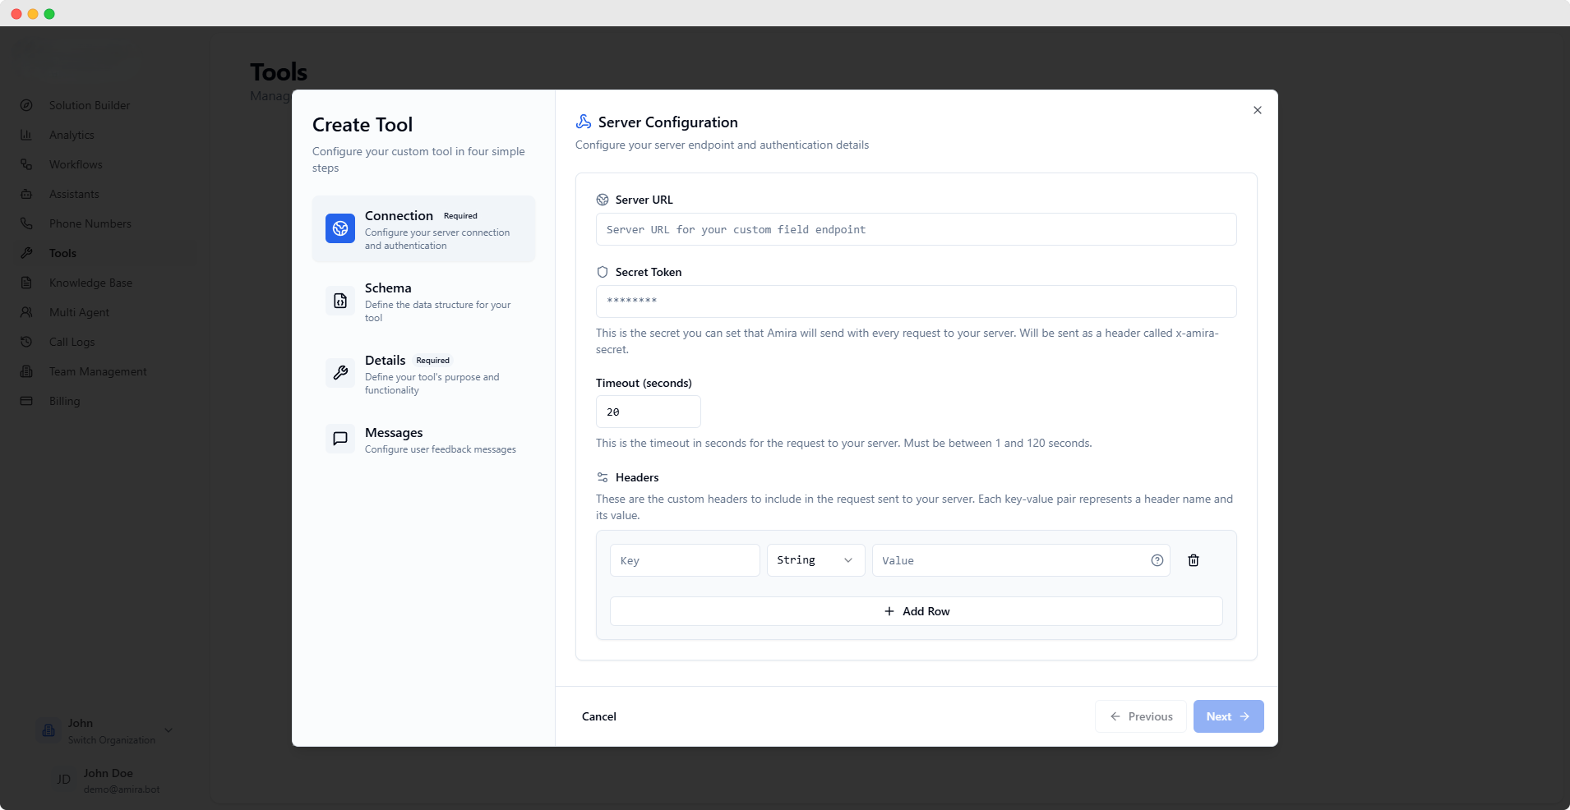Click the help icon in Value field
Screen dimensions: 1570x810
tap(1157, 560)
